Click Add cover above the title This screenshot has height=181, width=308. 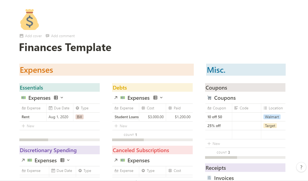point(31,36)
